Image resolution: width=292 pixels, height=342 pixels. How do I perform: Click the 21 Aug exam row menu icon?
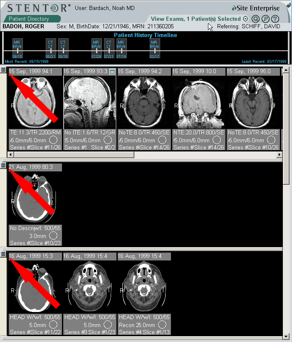tap(3, 166)
